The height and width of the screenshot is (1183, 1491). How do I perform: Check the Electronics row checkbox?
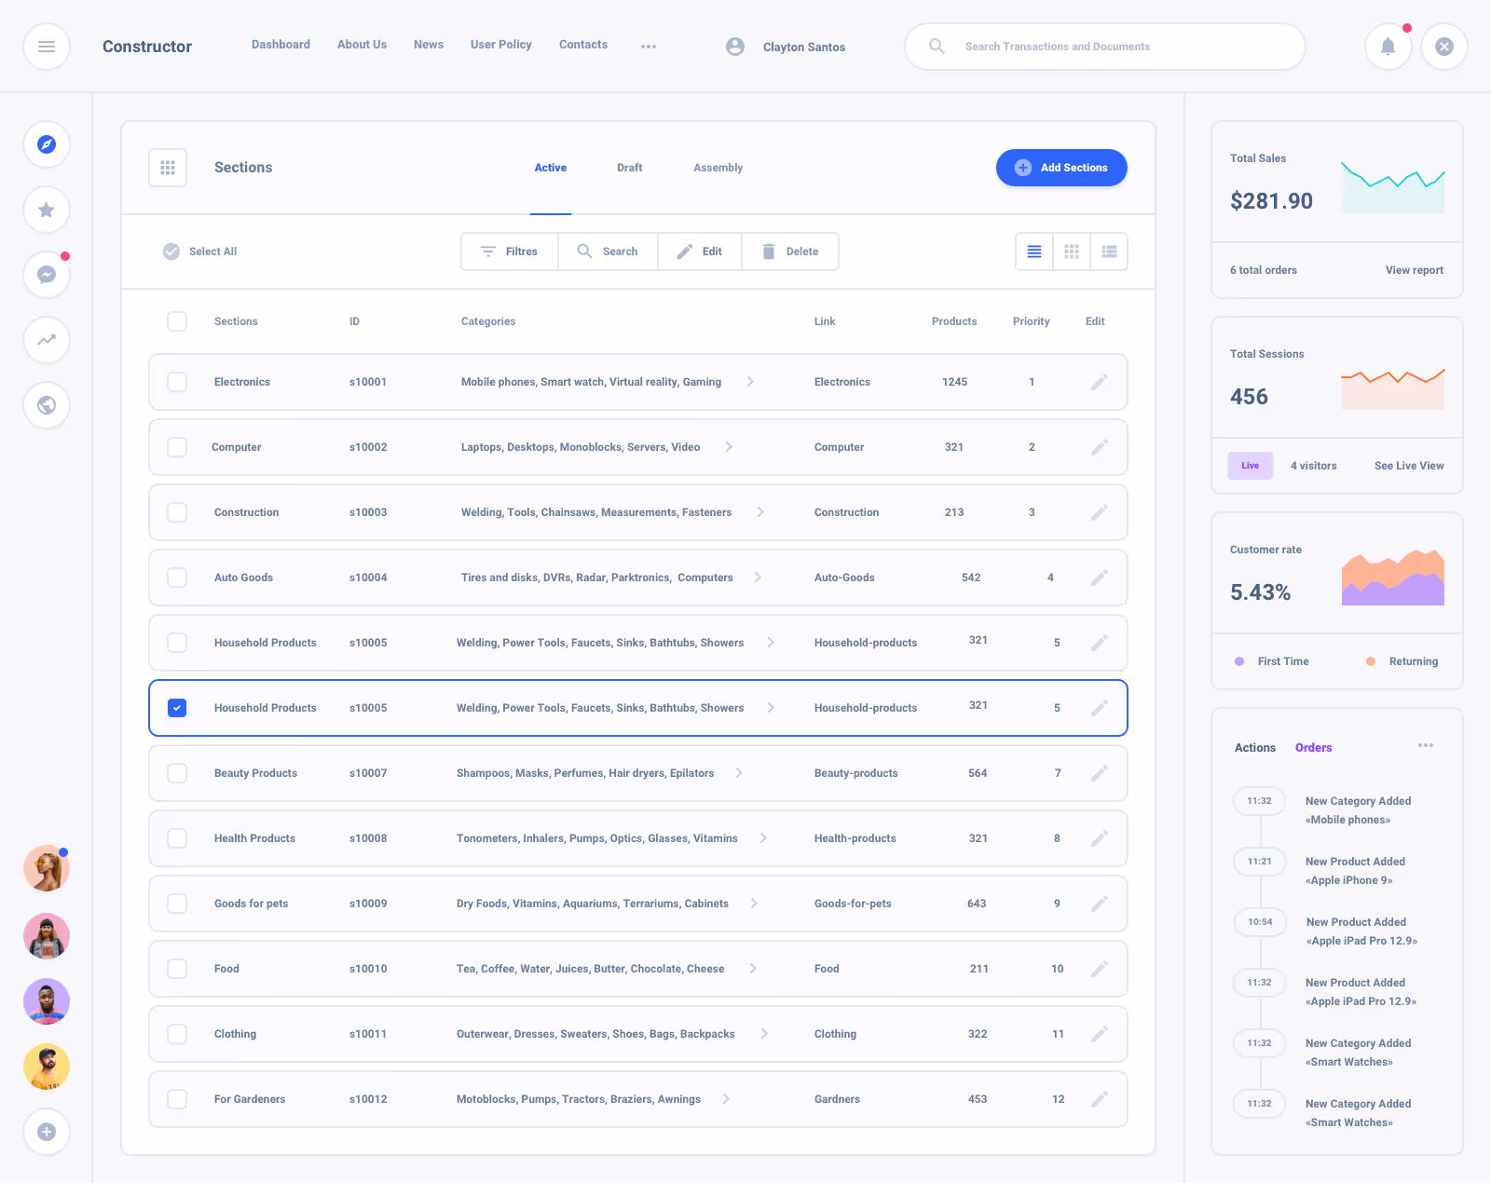point(177,382)
